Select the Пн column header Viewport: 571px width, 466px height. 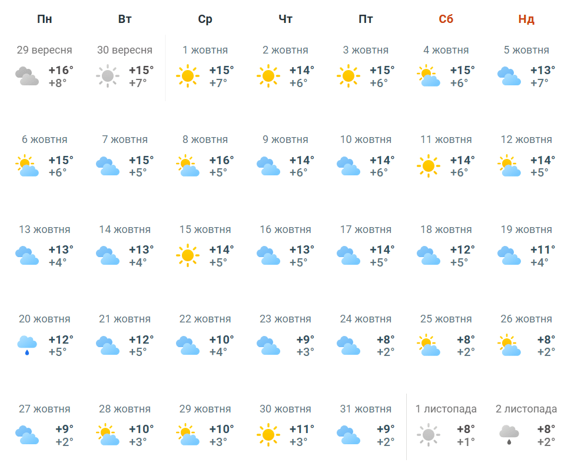click(44, 19)
